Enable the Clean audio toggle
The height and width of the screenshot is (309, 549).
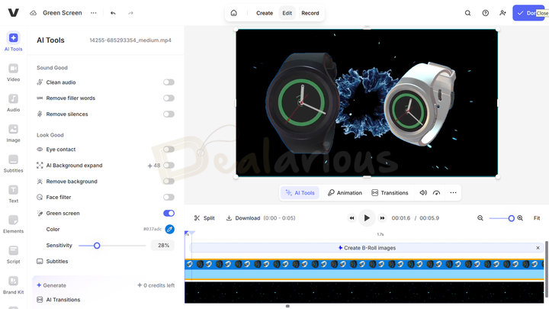[x=169, y=82]
